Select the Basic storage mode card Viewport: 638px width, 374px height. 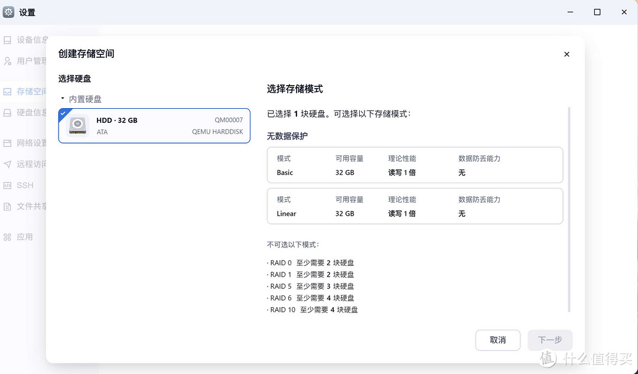(x=414, y=165)
